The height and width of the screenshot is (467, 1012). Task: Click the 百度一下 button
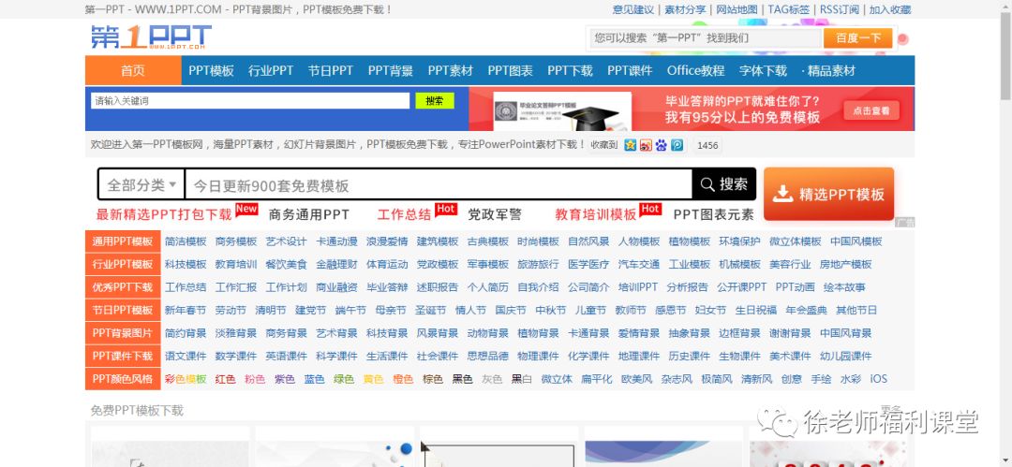858,38
